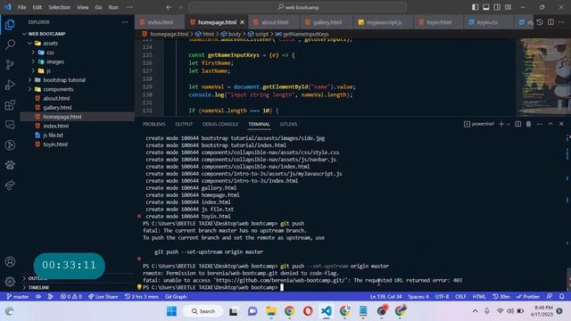Open the new terminal launch profile dropdown

509,124
